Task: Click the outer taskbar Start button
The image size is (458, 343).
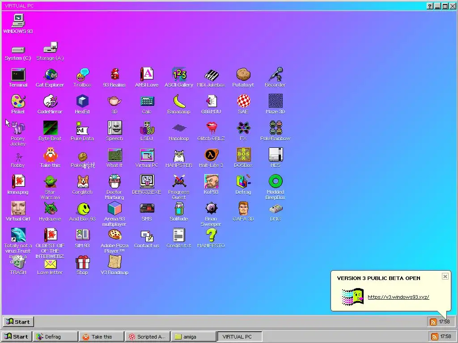Action: (17, 337)
